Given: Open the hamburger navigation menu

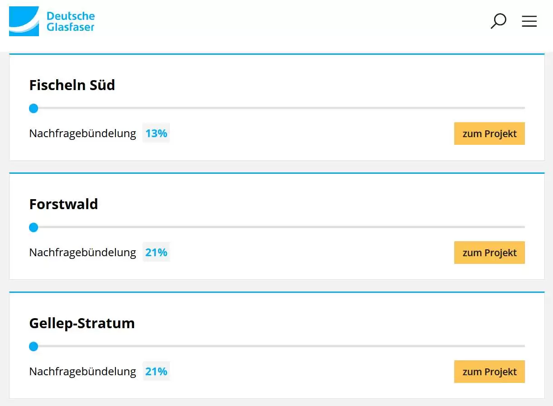Looking at the screenshot, I should (529, 21).
